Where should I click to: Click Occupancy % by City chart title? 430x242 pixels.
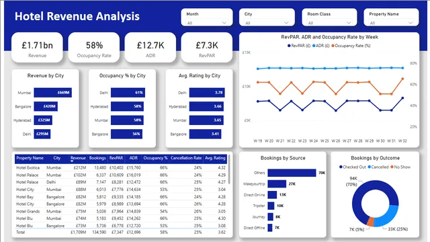click(122, 75)
